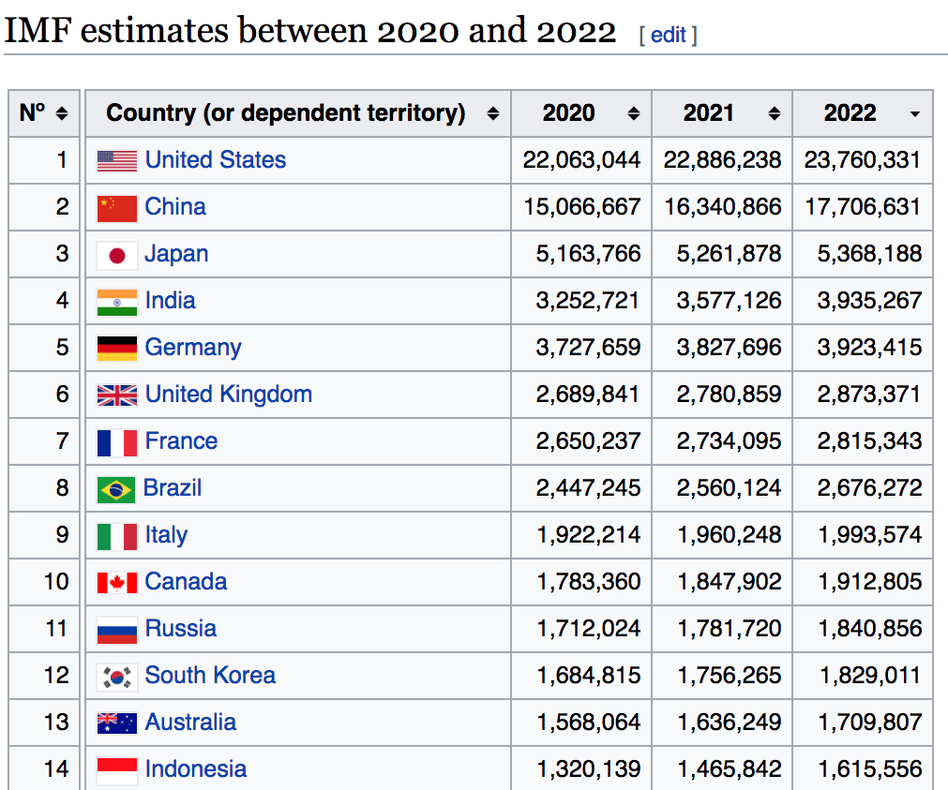This screenshot has width=948, height=790.
Task: Sort table by the Nº column
Action: click(62, 114)
